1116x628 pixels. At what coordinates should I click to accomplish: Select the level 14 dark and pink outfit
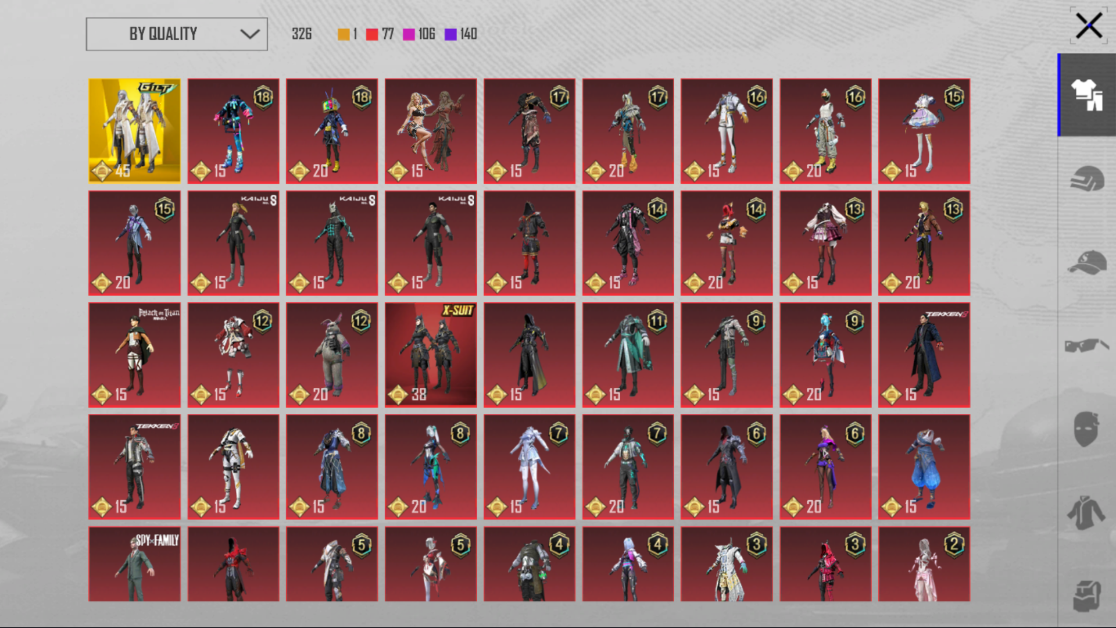[628, 243]
